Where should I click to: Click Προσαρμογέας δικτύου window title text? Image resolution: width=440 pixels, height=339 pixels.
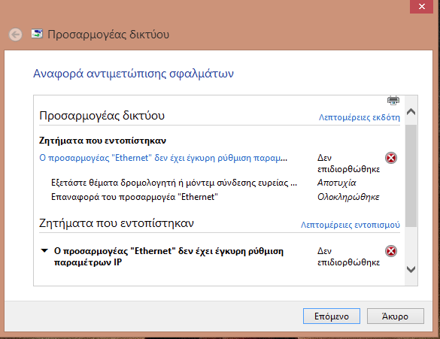(x=108, y=35)
